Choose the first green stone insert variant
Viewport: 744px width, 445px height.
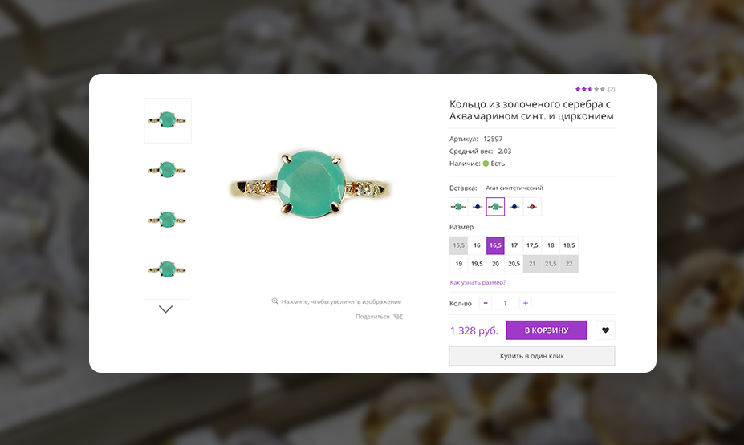pyautogui.click(x=458, y=206)
